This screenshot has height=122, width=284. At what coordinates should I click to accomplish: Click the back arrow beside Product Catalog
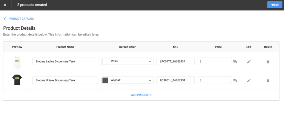(x=6, y=19)
